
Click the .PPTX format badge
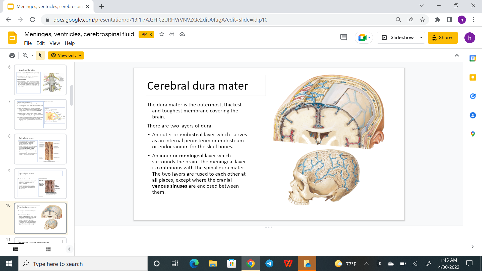[x=146, y=34]
